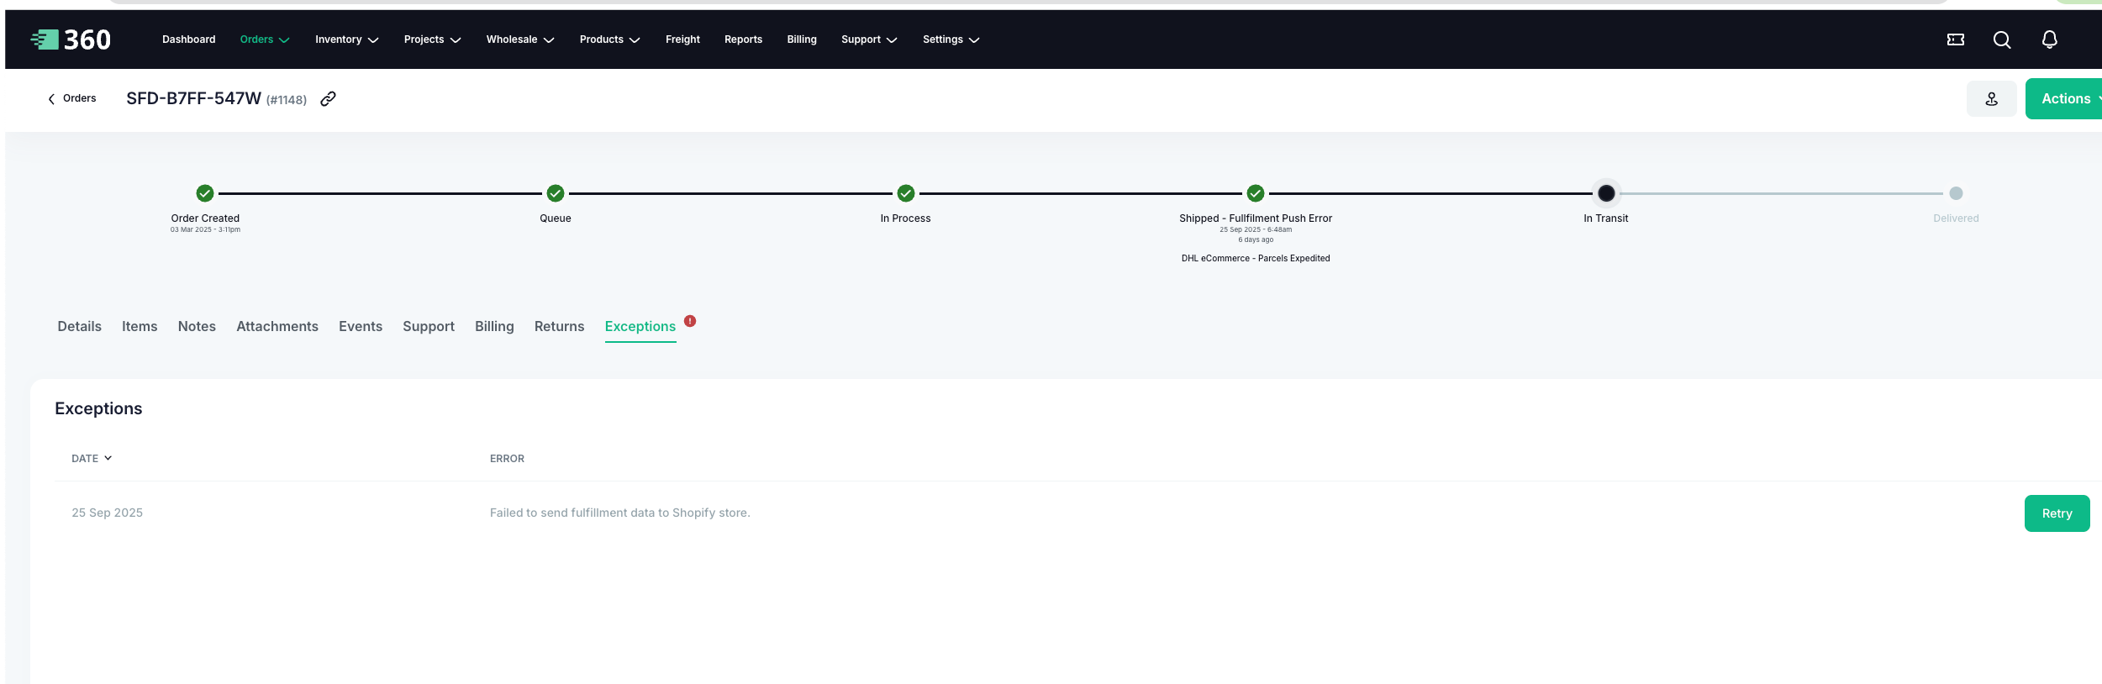The width and height of the screenshot is (2102, 684).
Task: Open the Returns tab
Action: [x=559, y=327]
